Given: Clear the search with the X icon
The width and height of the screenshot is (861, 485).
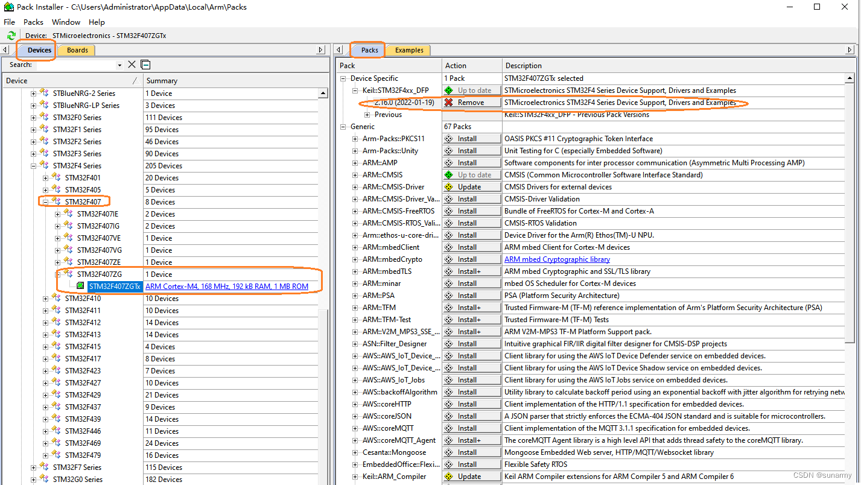Looking at the screenshot, I should point(132,65).
